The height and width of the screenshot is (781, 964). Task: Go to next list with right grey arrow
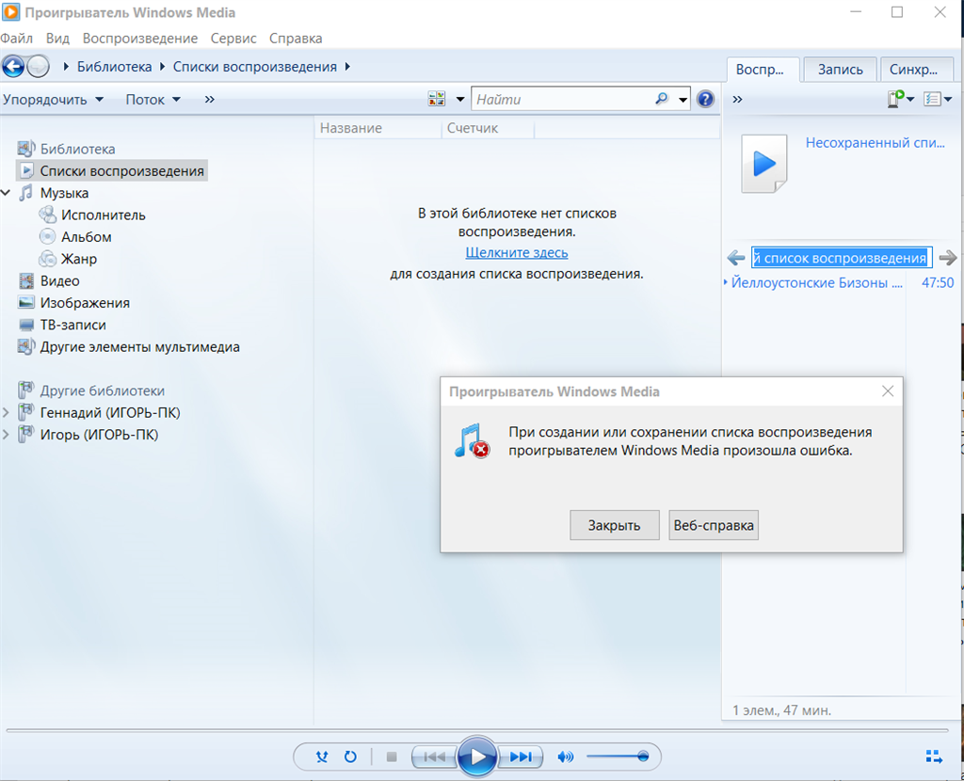point(948,258)
